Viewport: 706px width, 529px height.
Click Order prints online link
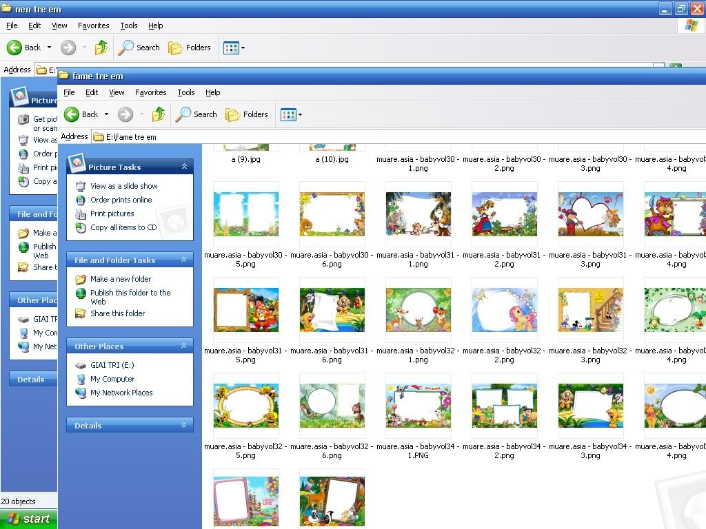[x=121, y=200]
